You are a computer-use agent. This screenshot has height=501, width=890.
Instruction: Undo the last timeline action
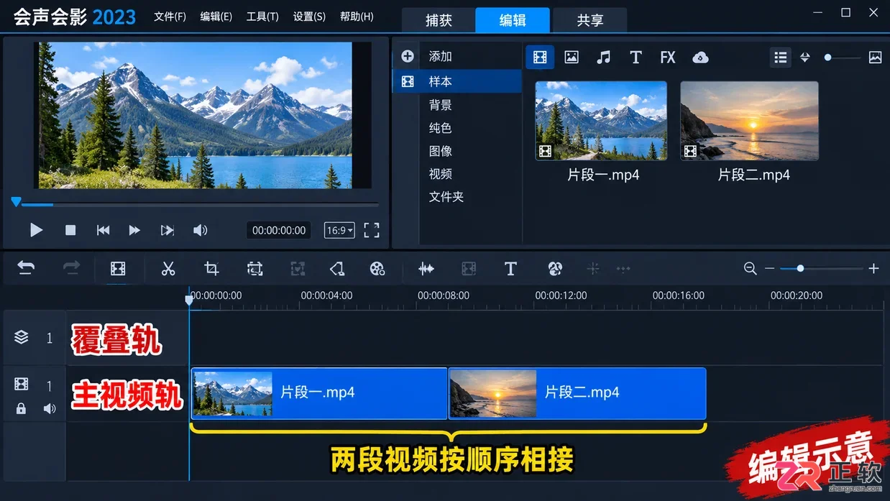[x=26, y=268]
